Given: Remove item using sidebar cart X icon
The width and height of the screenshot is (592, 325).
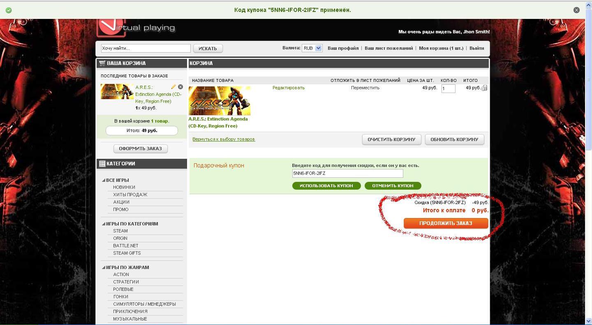Looking at the screenshot, I should coord(180,87).
